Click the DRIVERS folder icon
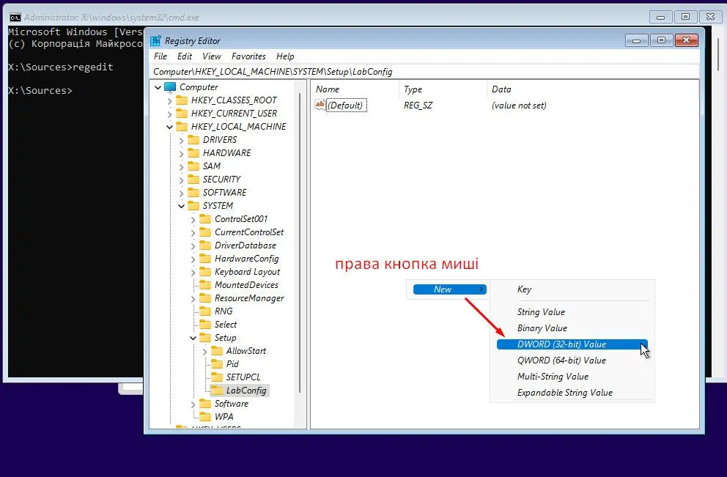The height and width of the screenshot is (477, 727). coord(193,140)
